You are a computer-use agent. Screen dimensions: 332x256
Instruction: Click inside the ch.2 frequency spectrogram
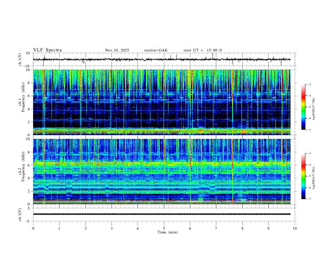pyautogui.click(x=161, y=172)
